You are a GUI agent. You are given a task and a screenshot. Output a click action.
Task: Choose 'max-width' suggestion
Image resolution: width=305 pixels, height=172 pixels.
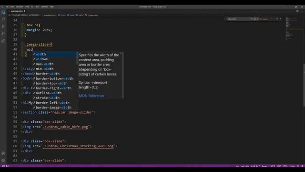point(55,64)
